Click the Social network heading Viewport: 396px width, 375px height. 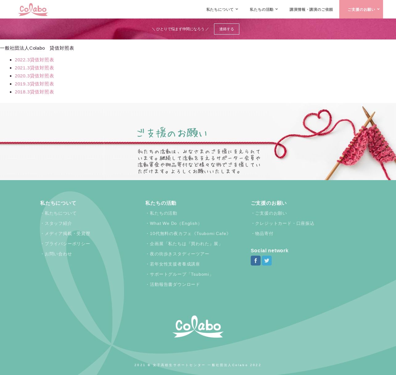pyautogui.click(x=270, y=250)
